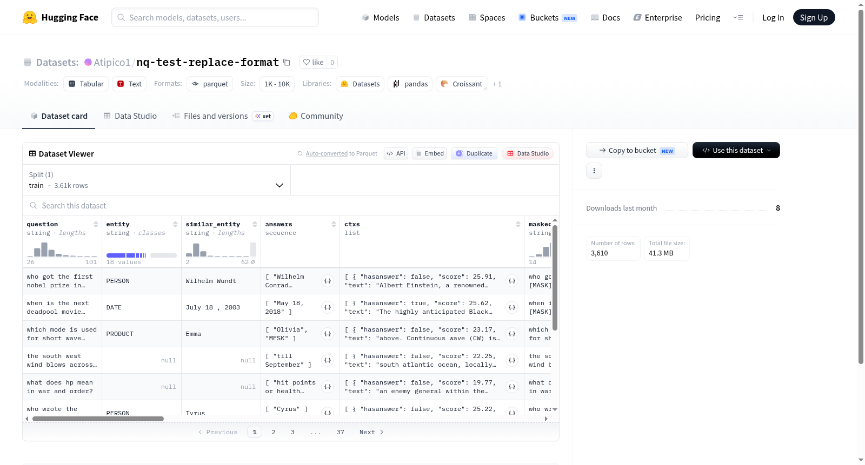Click the similar_entity lengths histogram
This screenshot has height=465, width=865.
(x=221, y=250)
